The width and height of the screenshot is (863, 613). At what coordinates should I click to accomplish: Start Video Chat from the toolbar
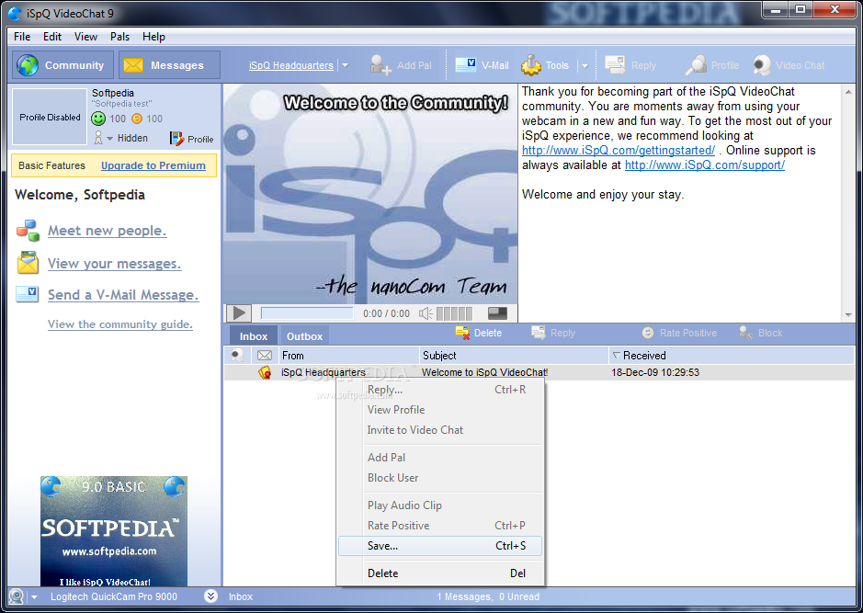click(789, 65)
